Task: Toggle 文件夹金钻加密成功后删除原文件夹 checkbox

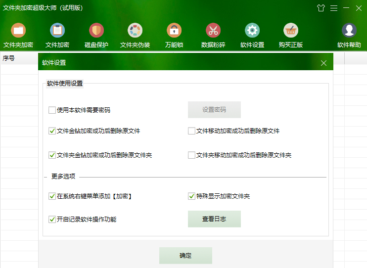Action: [52, 155]
